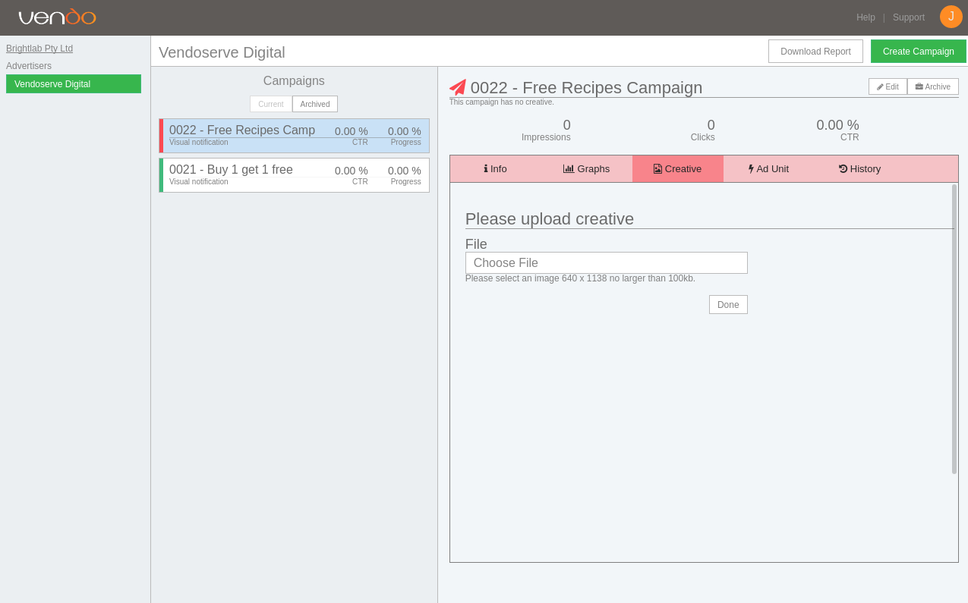Open the Support link
The height and width of the screenshot is (603, 968).
tap(909, 17)
